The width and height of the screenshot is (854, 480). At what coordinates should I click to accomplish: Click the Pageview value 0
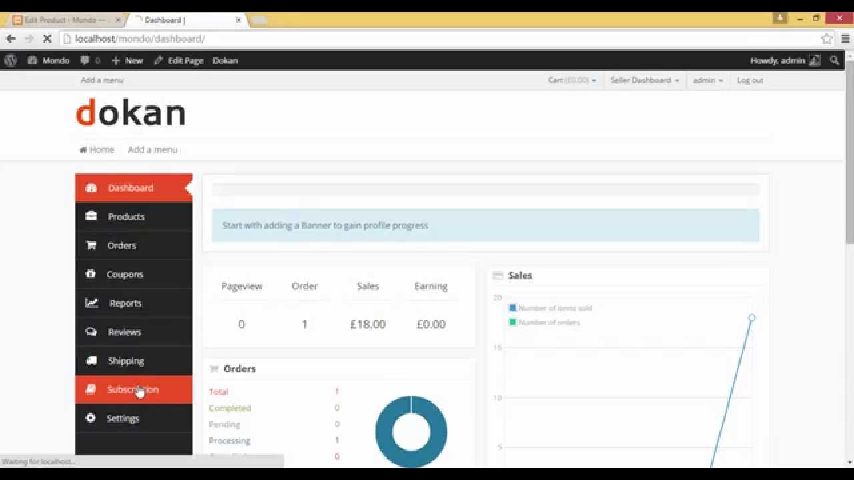point(242,324)
